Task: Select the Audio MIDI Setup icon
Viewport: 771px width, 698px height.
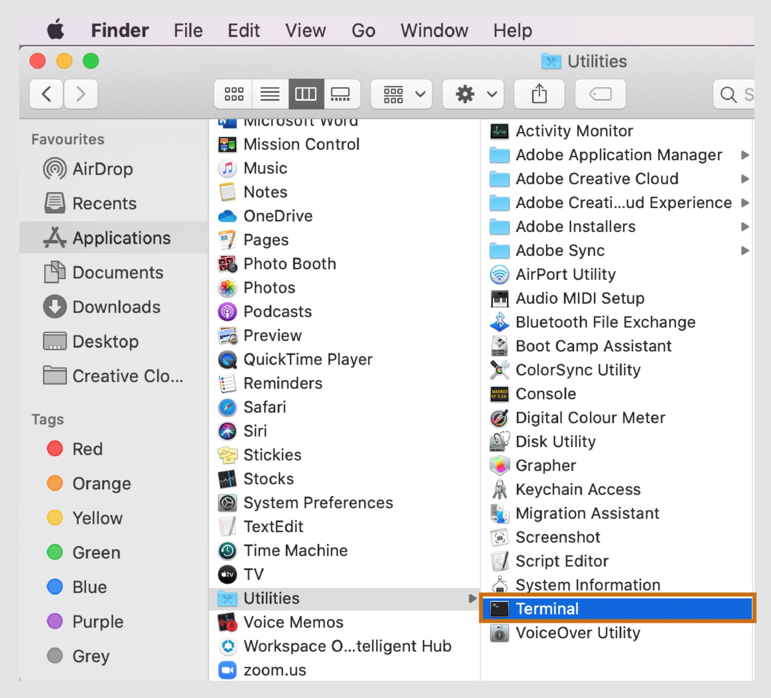Action: click(x=500, y=298)
